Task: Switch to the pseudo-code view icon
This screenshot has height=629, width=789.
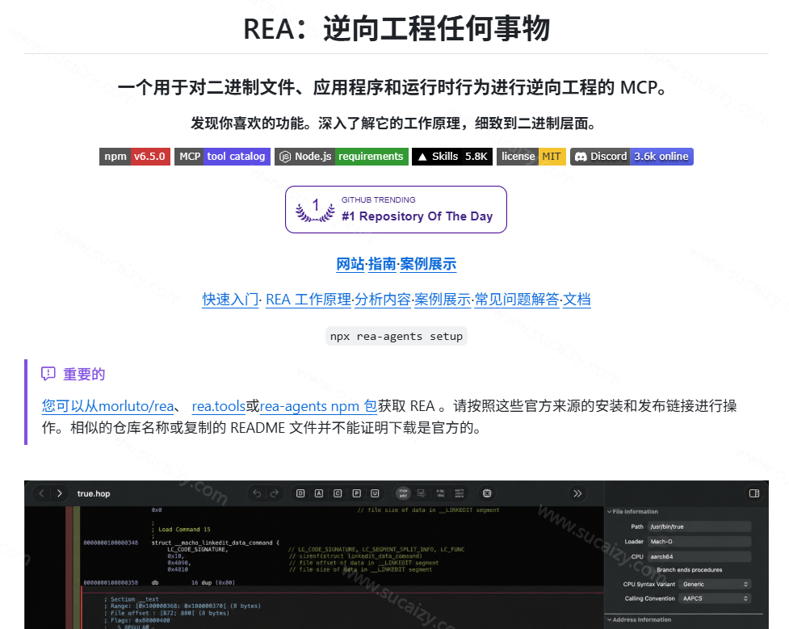Action: 440,493
